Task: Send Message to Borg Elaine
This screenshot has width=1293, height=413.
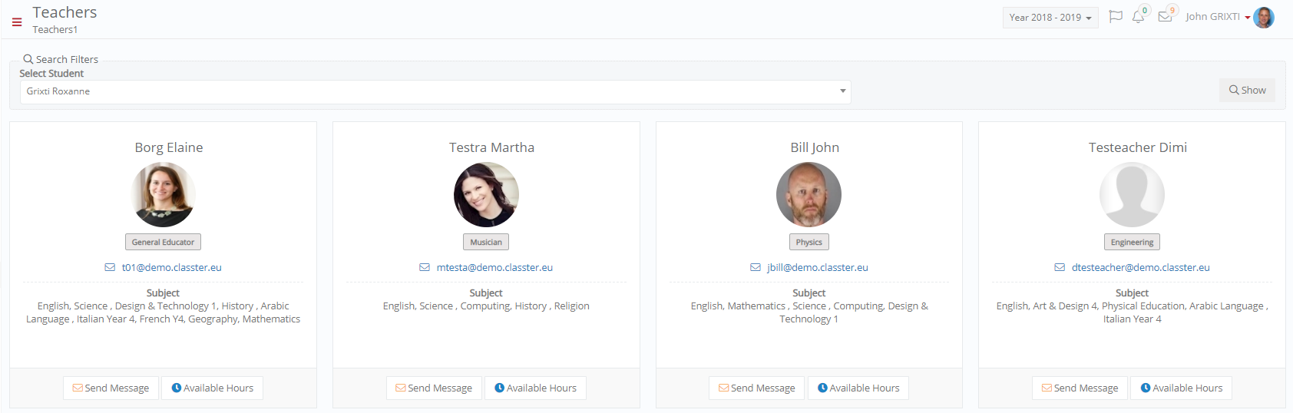Action: (111, 388)
